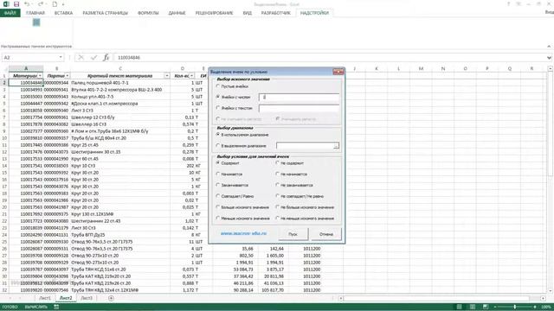The image size is (554, 311).
Task: Switch to sheet tab Лист1
Action: tap(45, 298)
